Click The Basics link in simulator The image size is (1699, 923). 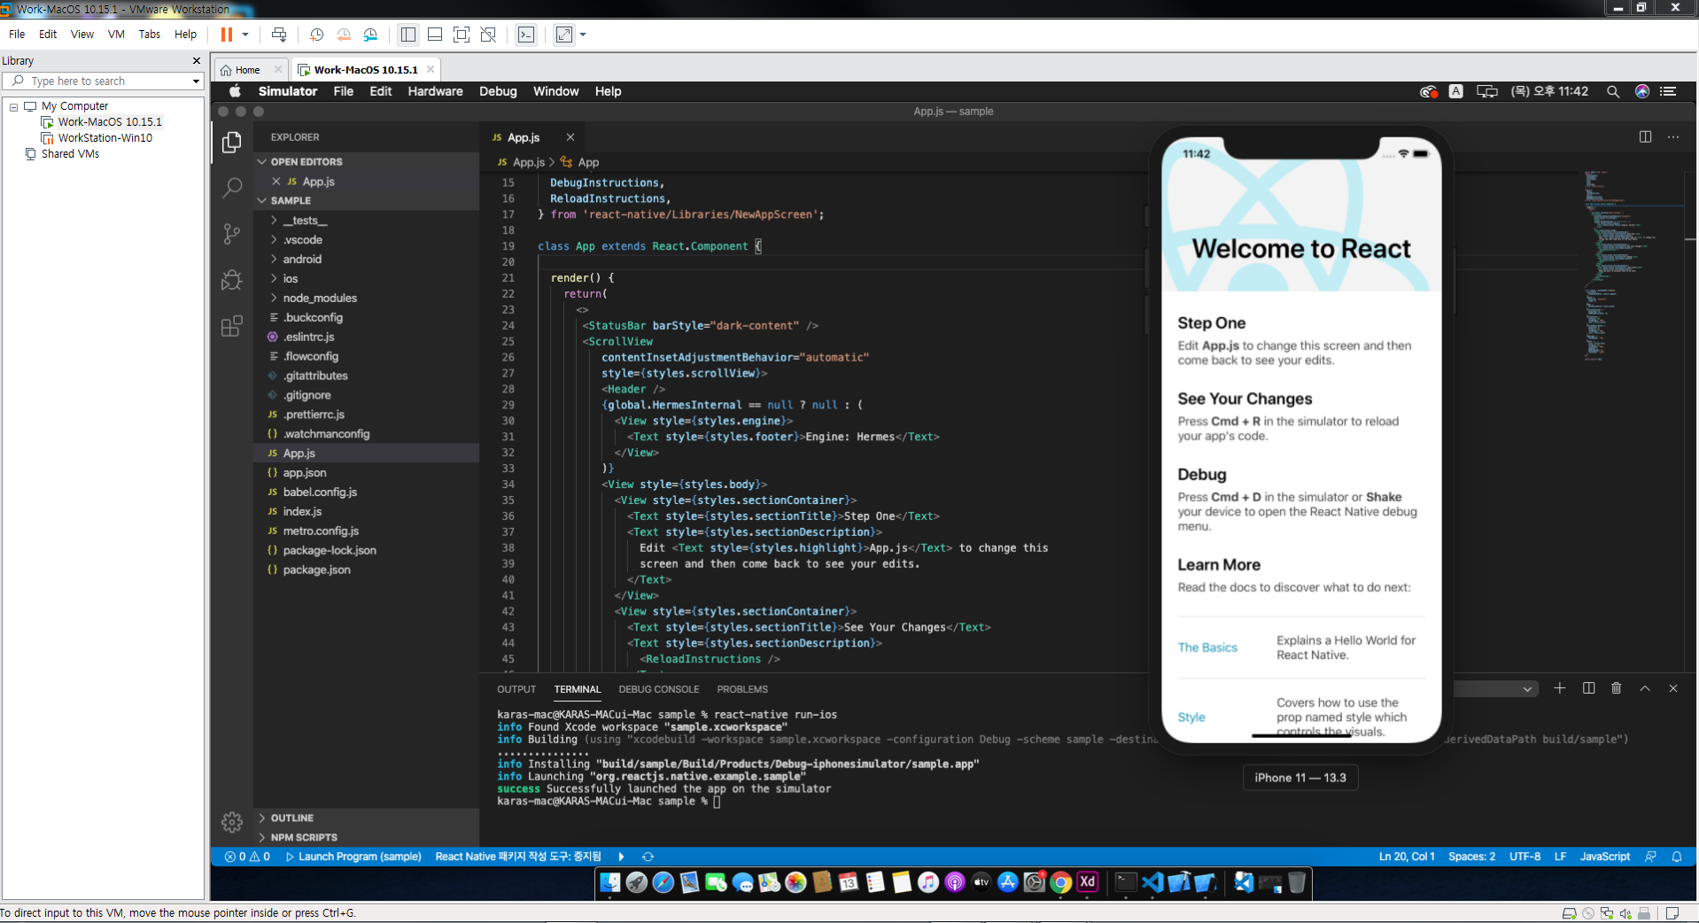pyautogui.click(x=1207, y=648)
